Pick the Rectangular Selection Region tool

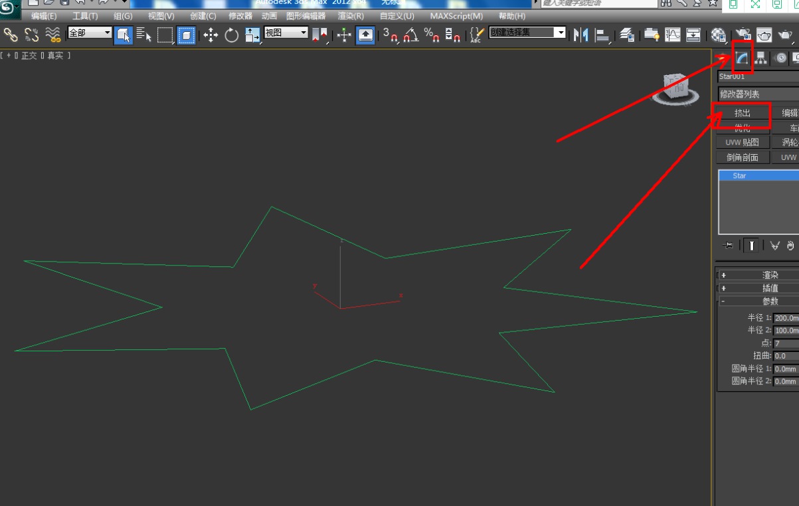click(x=165, y=35)
